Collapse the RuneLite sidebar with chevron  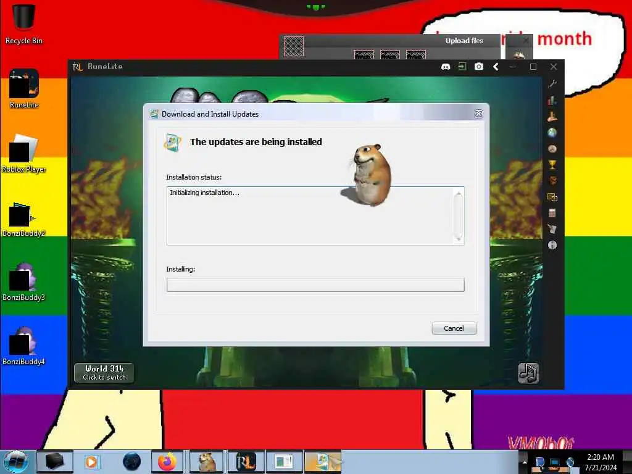pyautogui.click(x=496, y=67)
